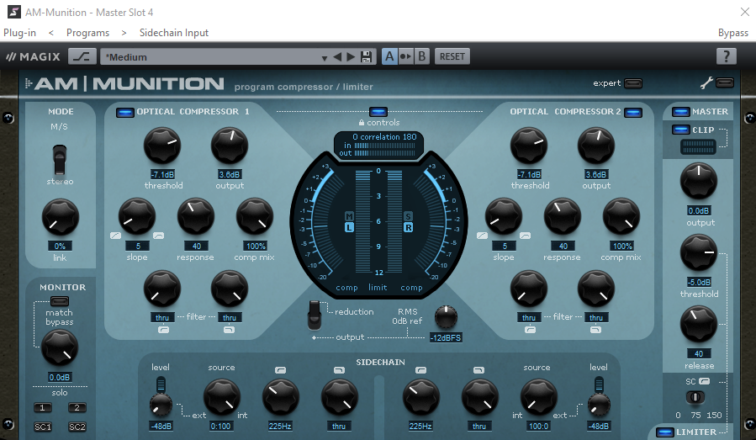Click filter type icon under Compressor 1 right filter
Screen dimensions: 756x440
[229, 330]
